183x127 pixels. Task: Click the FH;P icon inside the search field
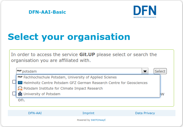point(19,71)
